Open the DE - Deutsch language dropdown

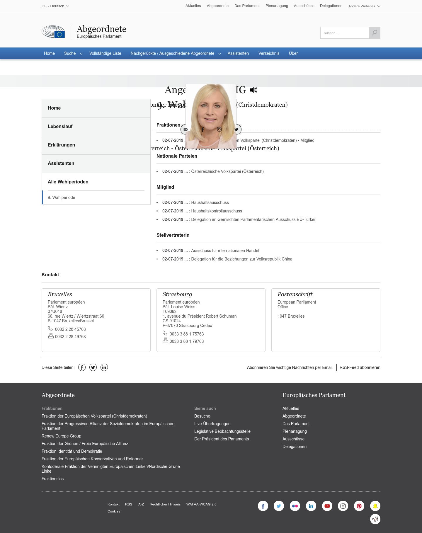pyautogui.click(x=55, y=6)
